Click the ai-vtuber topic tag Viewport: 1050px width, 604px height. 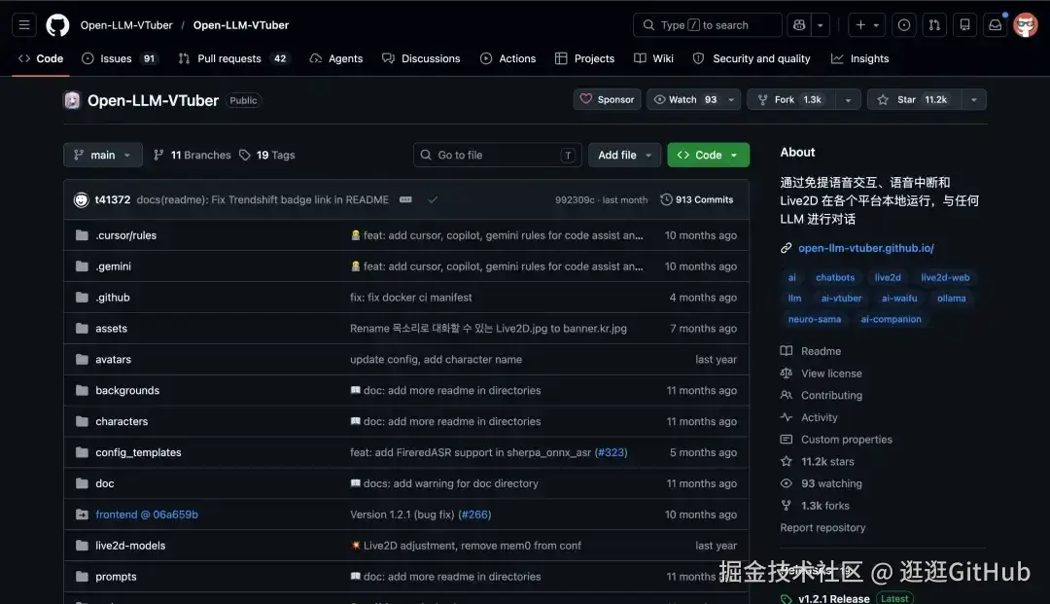[841, 299]
